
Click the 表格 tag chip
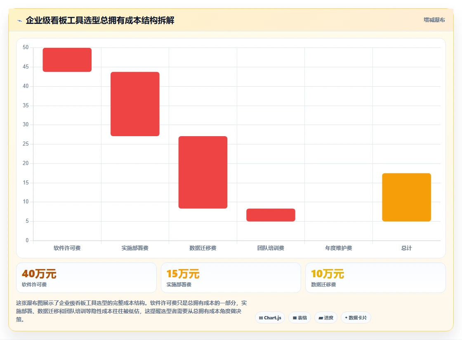(x=299, y=318)
